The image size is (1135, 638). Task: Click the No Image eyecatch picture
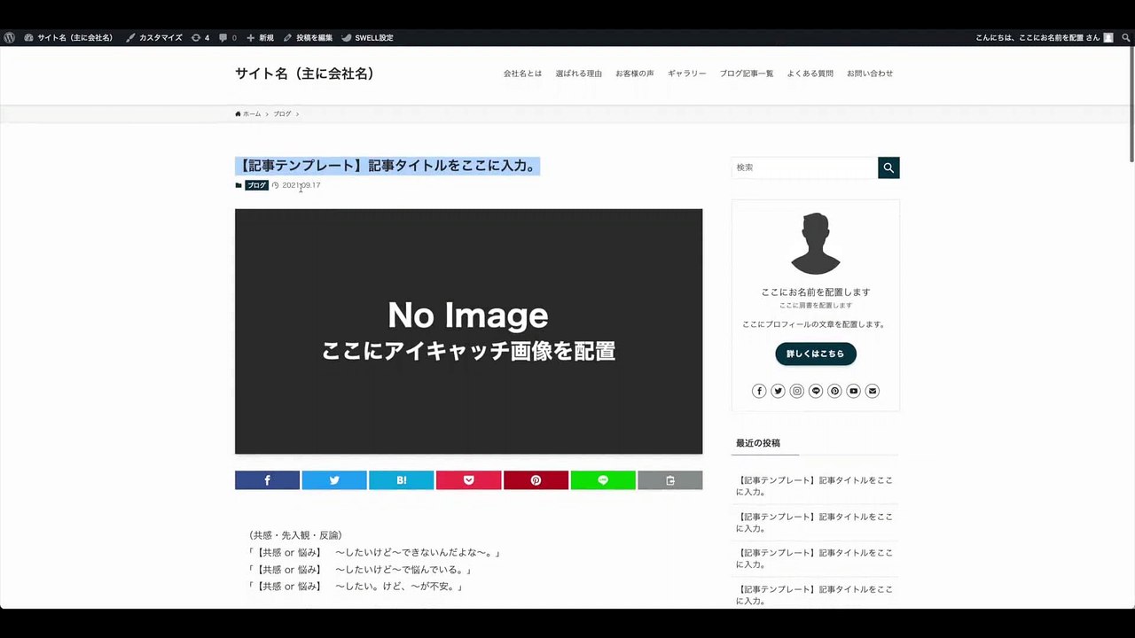(468, 331)
